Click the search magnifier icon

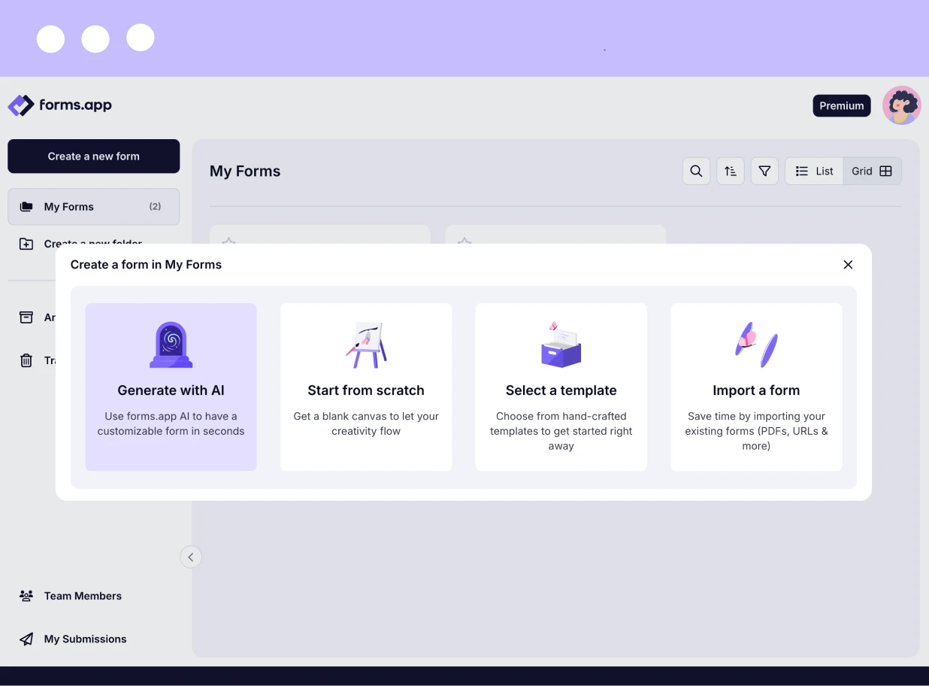pyautogui.click(x=696, y=171)
